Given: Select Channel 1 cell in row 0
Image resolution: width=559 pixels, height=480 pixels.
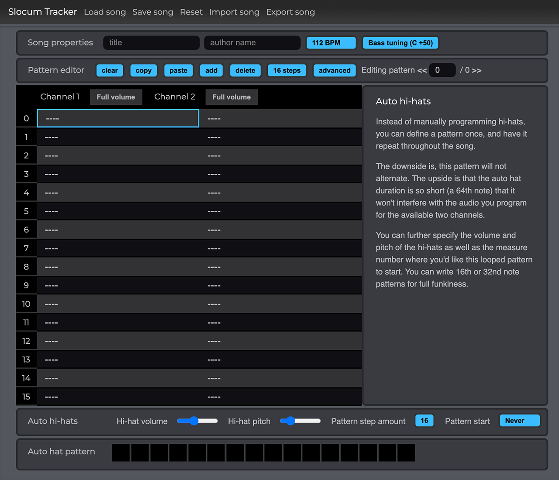Looking at the screenshot, I should tap(118, 118).
